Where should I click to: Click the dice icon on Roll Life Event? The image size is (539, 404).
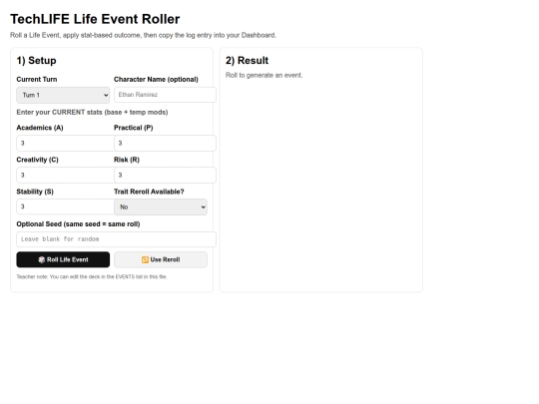(42, 259)
